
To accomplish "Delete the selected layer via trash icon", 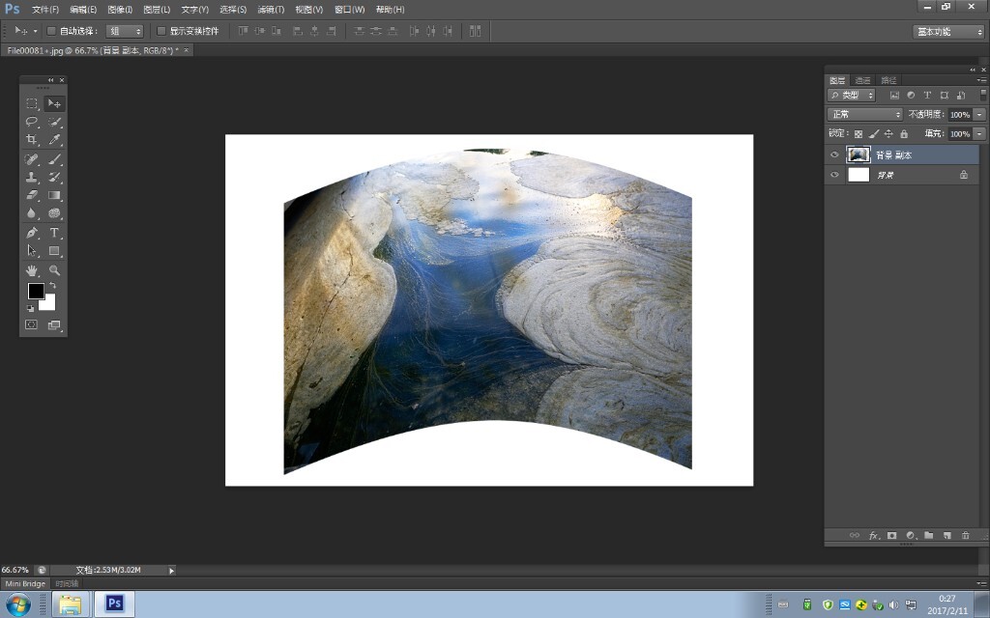I will coord(966,535).
